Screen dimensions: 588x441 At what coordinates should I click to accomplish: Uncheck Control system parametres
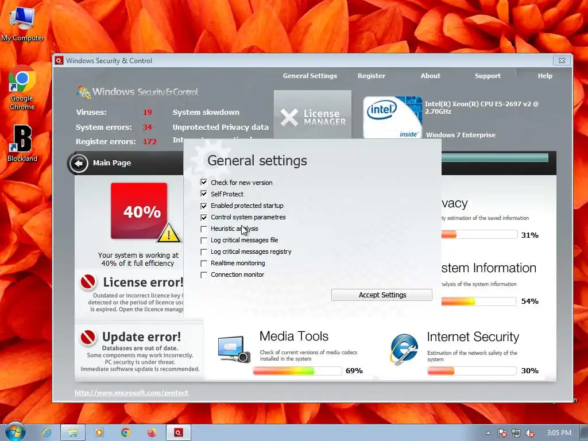coord(204,217)
